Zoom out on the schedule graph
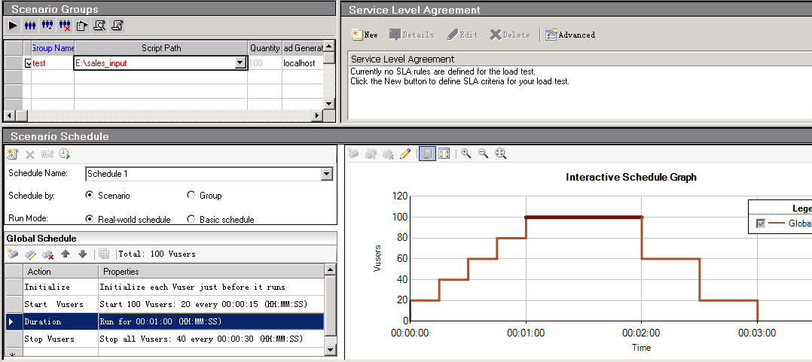The image size is (812, 362). 483,154
